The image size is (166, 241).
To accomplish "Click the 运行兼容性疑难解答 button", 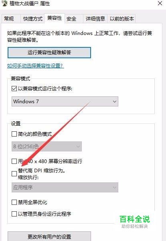I will (x=49, y=53).
